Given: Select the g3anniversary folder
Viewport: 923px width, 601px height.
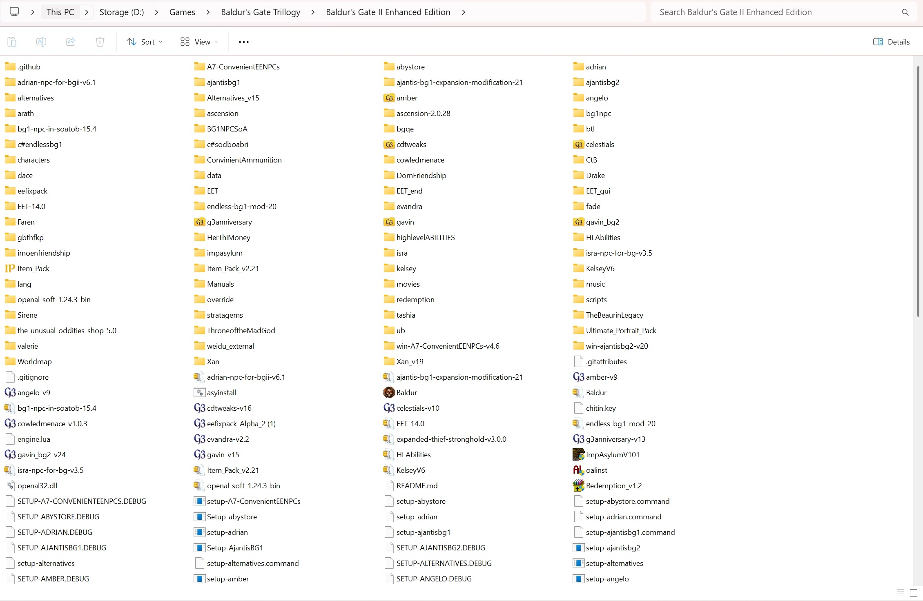Looking at the screenshot, I should pyautogui.click(x=223, y=222).
